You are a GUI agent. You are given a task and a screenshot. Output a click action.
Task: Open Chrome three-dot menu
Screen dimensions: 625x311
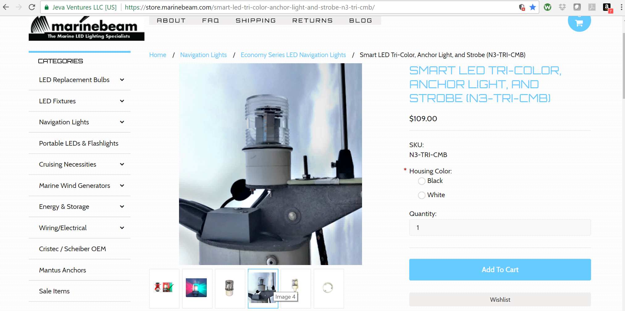point(621,7)
